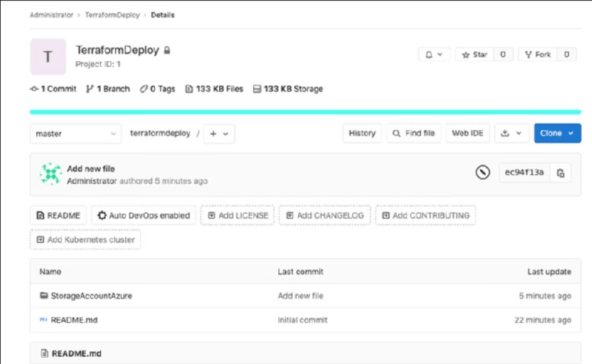The height and width of the screenshot is (364, 592).
Task: Fork the TerraformDeploy project
Action: pyautogui.click(x=537, y=55)
